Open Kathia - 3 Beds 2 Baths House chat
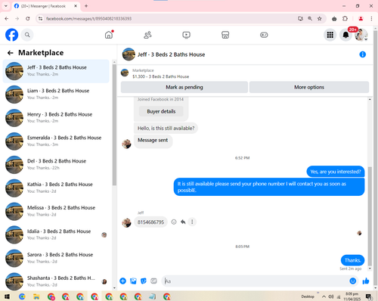 [56, 188]
